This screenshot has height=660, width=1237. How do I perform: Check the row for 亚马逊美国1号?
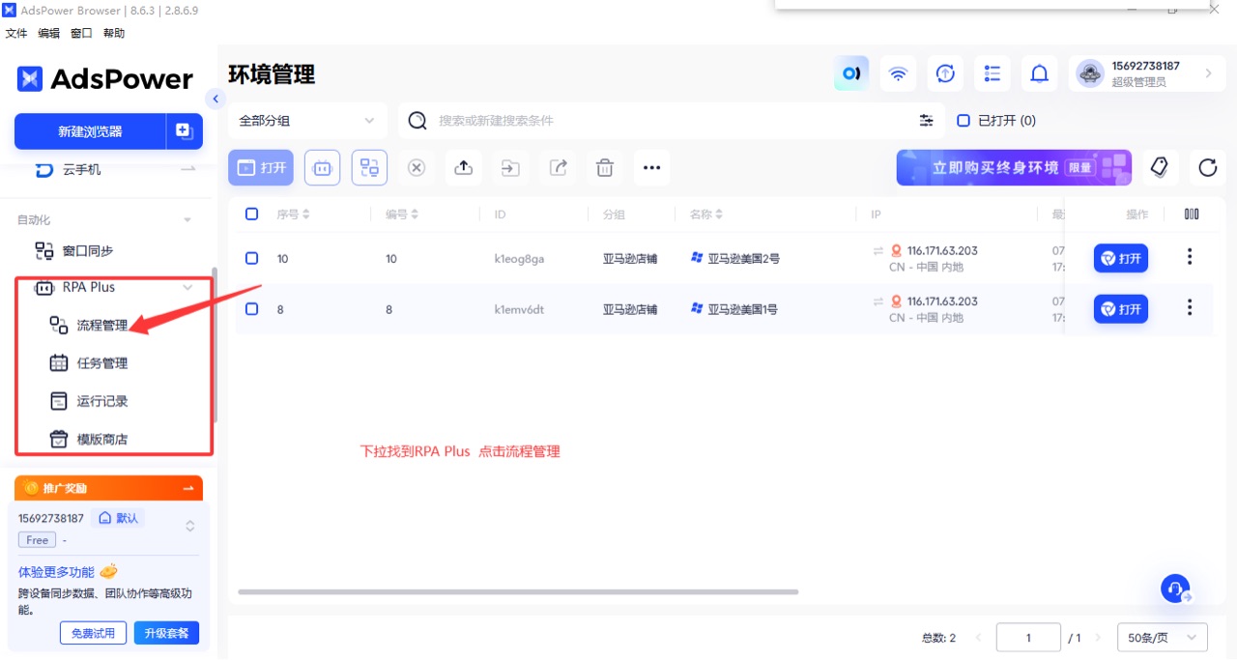click(x=251, y=309)
